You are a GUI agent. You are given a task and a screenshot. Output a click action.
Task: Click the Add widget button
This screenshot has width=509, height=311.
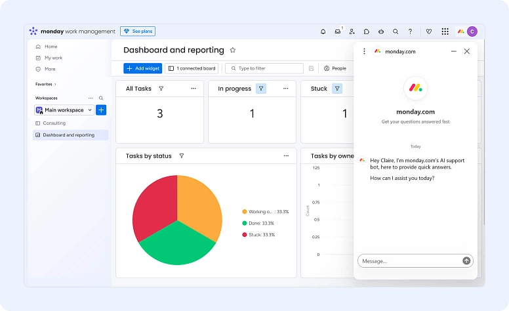142,68
